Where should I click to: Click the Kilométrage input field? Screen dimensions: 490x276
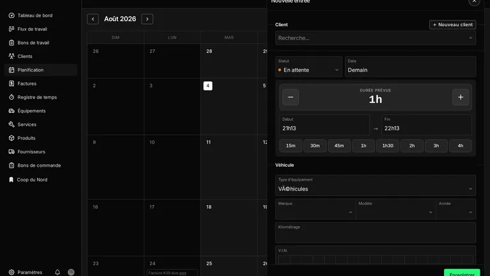point(375,233)
